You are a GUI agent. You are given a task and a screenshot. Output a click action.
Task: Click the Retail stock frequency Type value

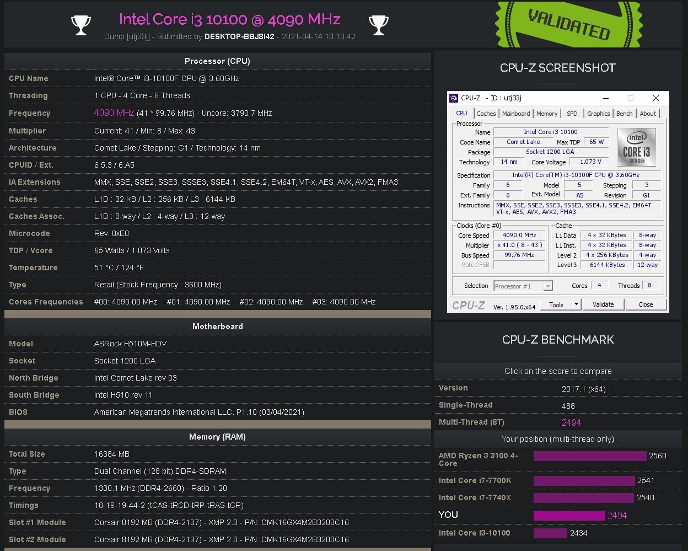point(158,285)
